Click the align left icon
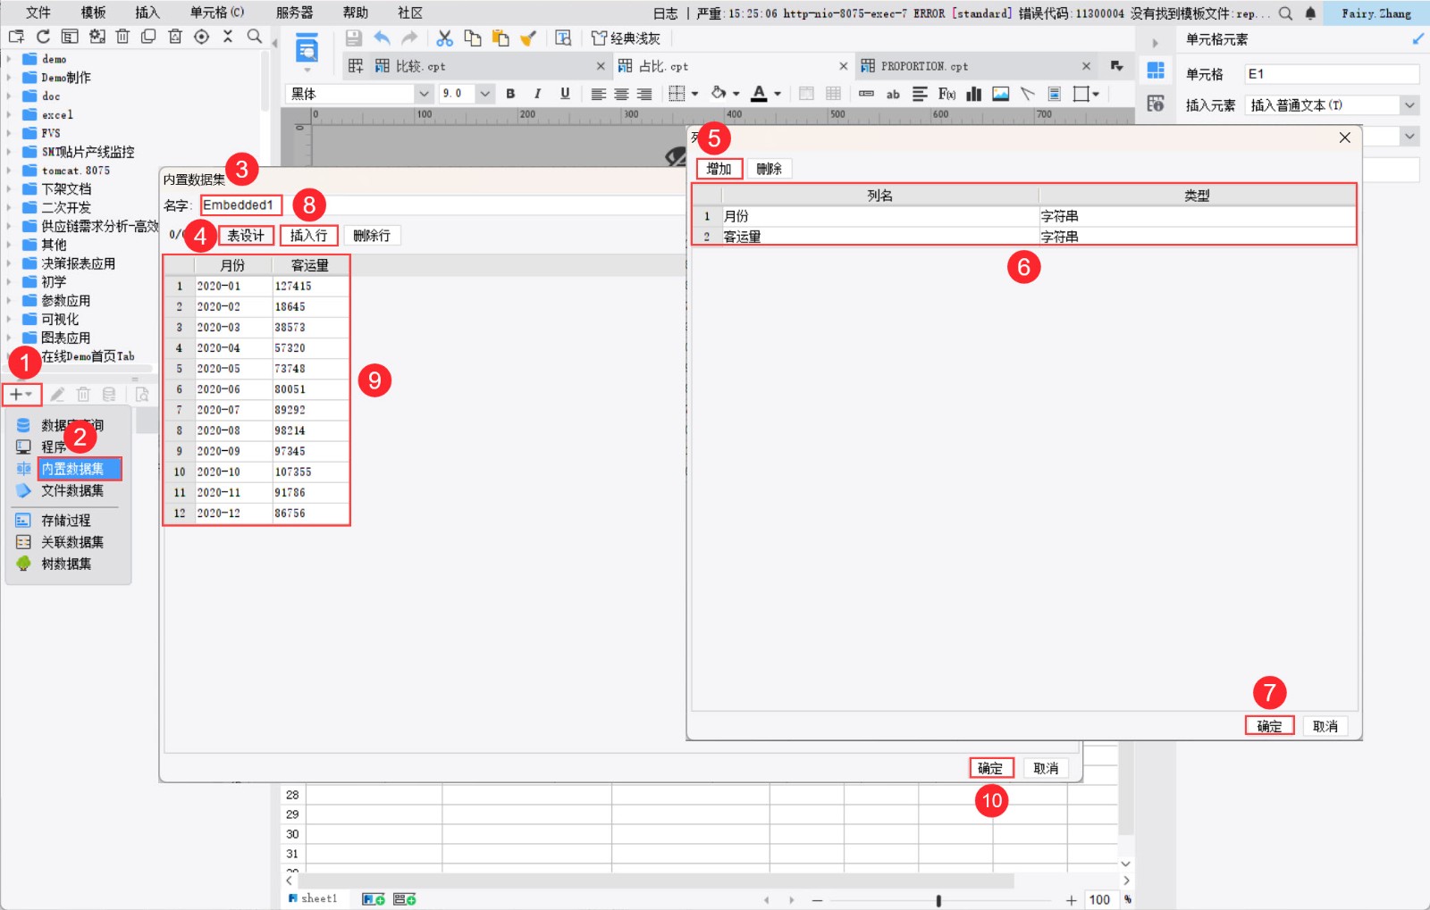The height and width of the screenshot is (910, 1430). [598, 94]
